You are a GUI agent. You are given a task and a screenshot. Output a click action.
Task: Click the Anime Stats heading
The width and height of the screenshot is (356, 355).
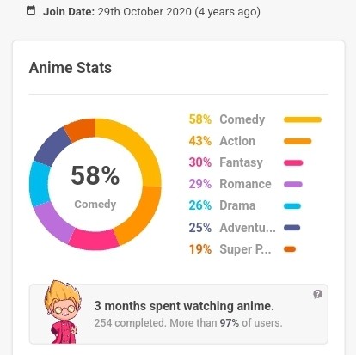pos(71,68)
